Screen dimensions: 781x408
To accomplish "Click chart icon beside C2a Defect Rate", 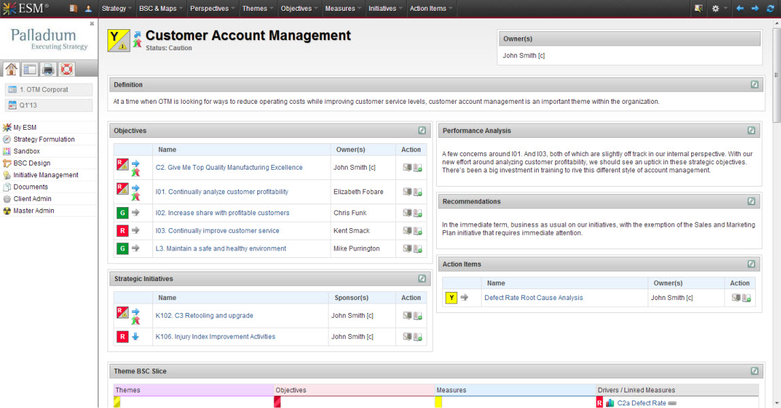I will 610,403.
